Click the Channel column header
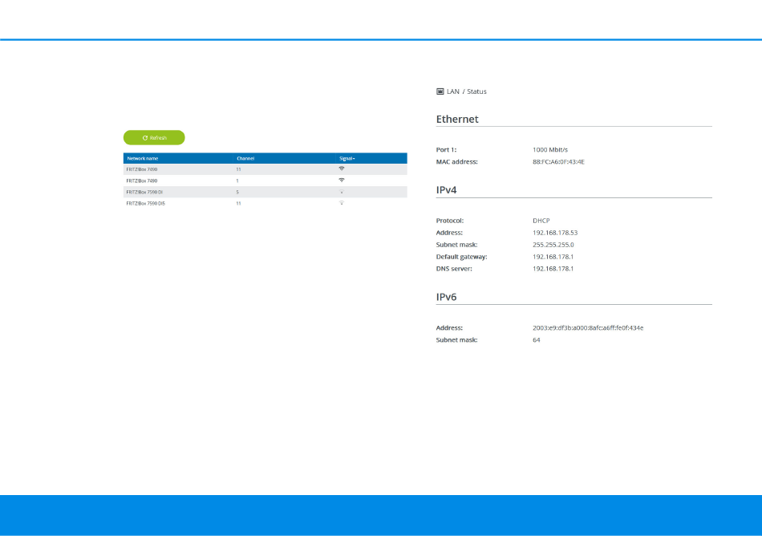Image resolution: width=762 pixels, height=536 pixels. pos(245,159)
